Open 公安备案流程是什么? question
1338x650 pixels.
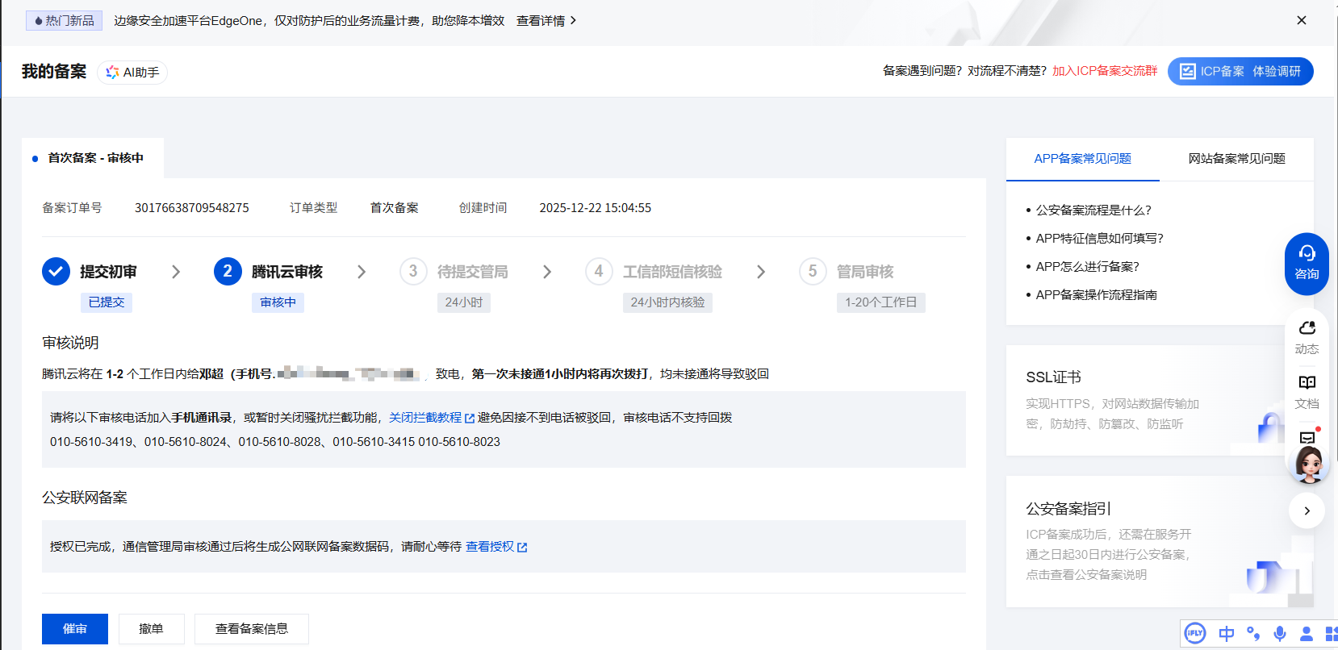(x=1093, y=210)
